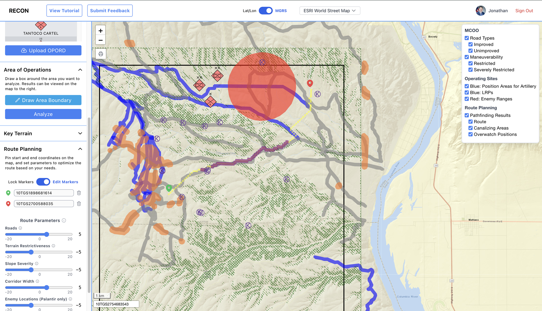Uncheck Canalizing Areas checkbox
The width and height of the screenshot is (542, 311).
(470, 128)
